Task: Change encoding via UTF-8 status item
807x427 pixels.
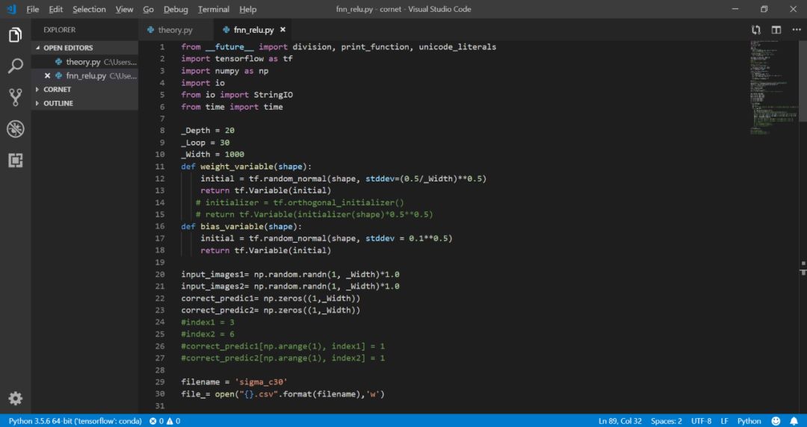Action: click(x=701, y=421)
